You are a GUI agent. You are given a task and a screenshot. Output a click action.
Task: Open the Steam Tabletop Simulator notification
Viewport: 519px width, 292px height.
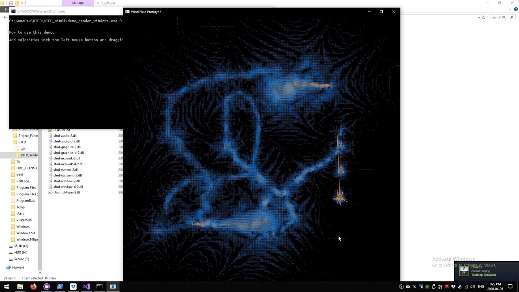[x=487, y=271]
